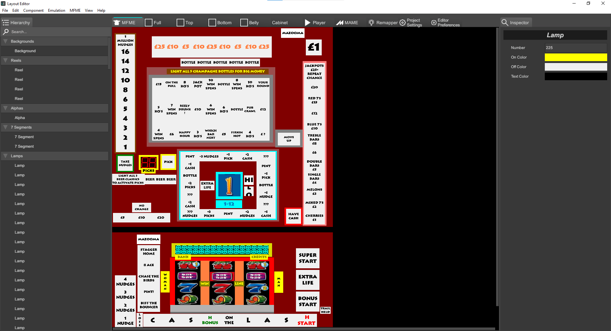Collapse the 7 Segments group
The height and width of the screenshot is (331, 611).
5,127
